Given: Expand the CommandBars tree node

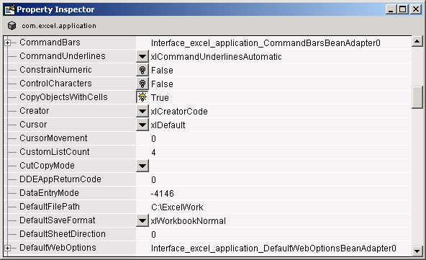Looking at the screenshot, I should [8, 42].
